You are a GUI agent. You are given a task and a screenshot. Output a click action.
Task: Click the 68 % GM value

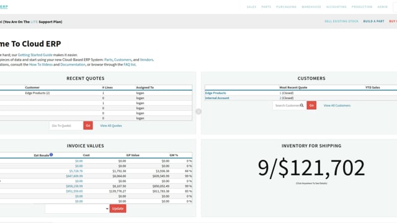point(189,171)
